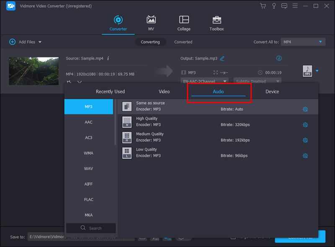This screenshot has width=335, height=247.
Task: Click the Save to path field
Action: tap(76, 237)
